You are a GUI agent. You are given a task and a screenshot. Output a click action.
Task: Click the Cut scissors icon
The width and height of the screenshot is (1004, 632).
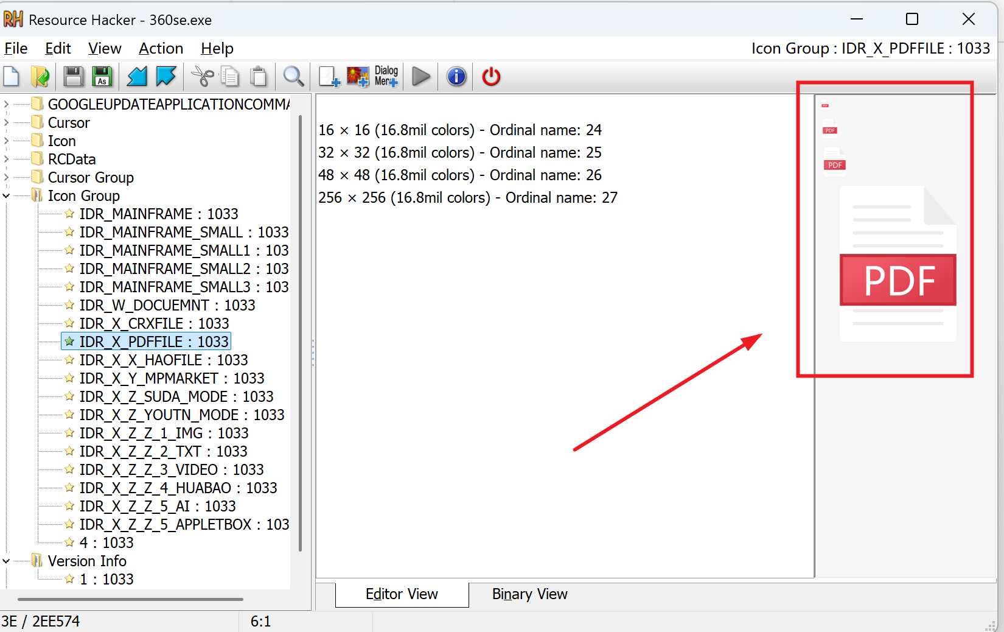click(203, 77)
